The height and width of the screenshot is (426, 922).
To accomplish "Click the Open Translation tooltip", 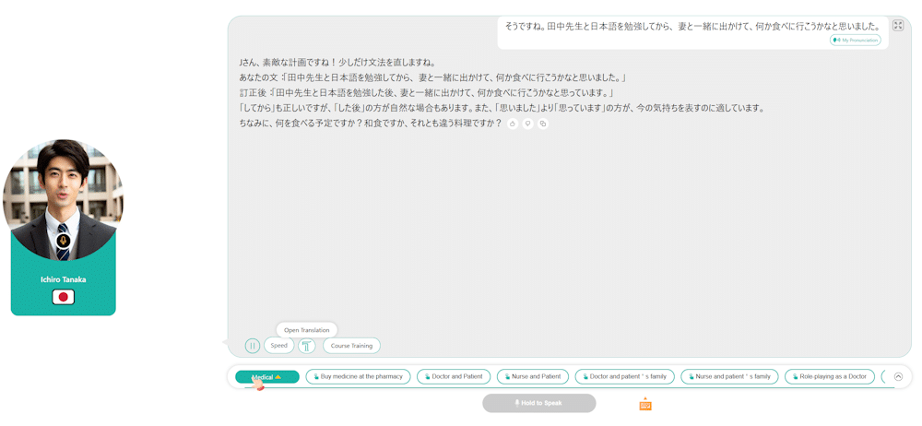I will tap(306, 330).
